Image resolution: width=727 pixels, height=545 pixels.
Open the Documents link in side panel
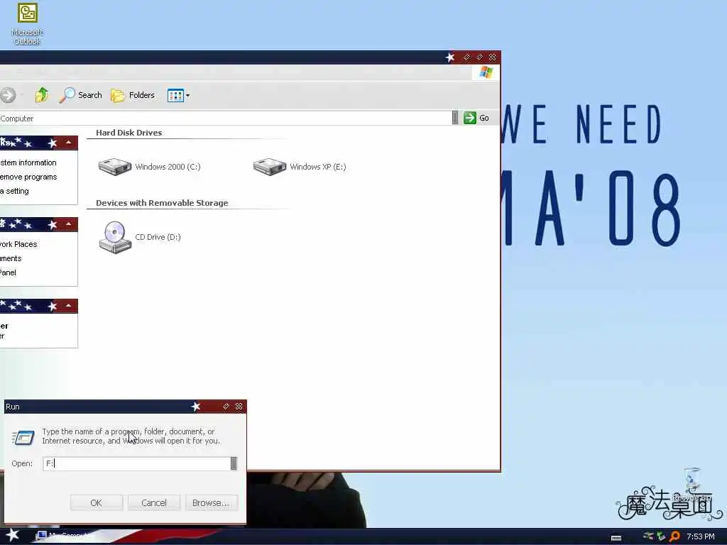11,258
